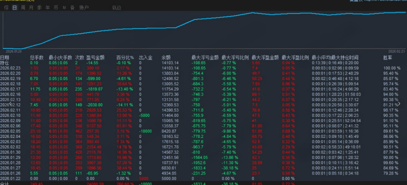Click the loss value -2030.00
The width and height of the screenshot is (407, 185).
[95, 105]
